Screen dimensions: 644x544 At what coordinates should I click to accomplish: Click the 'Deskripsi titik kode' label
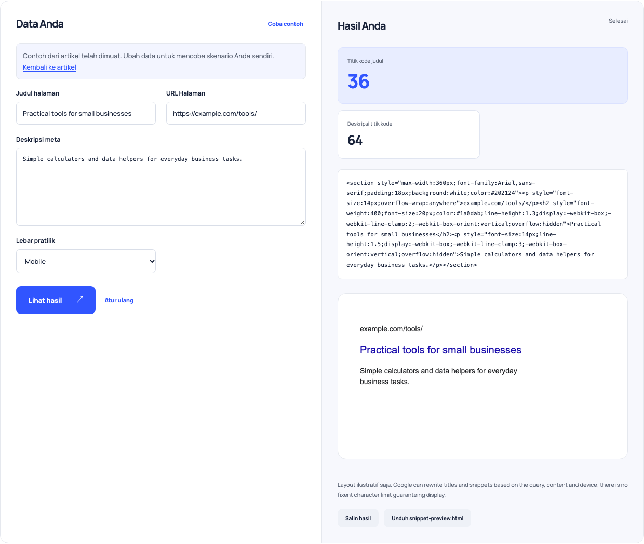point(370,124)
